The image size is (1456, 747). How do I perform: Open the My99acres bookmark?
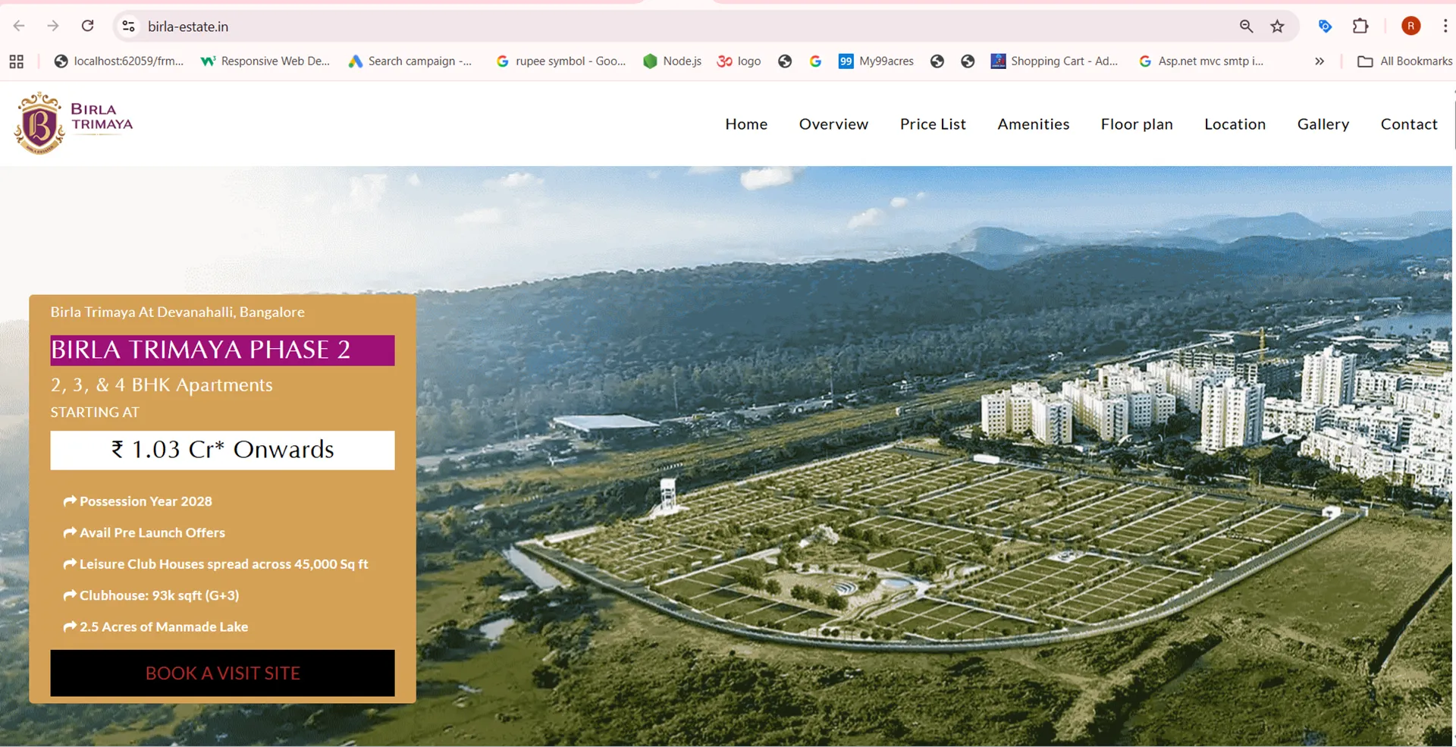876,61
